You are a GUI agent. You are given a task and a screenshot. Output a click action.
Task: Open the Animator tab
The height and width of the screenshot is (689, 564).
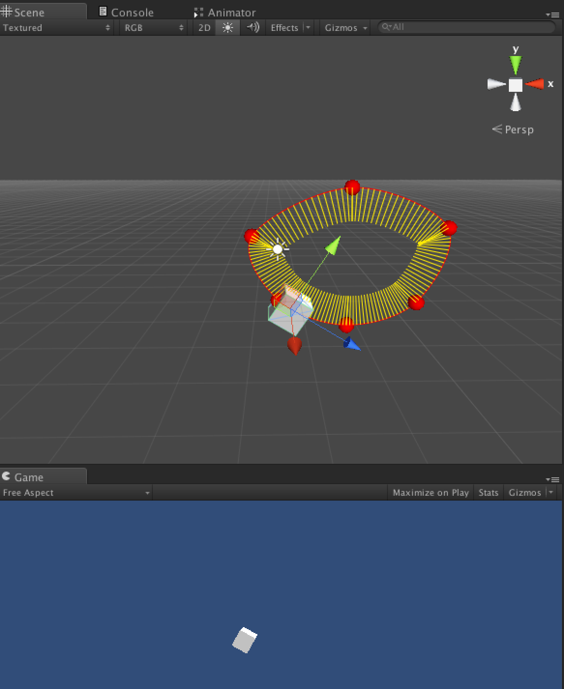225,12
